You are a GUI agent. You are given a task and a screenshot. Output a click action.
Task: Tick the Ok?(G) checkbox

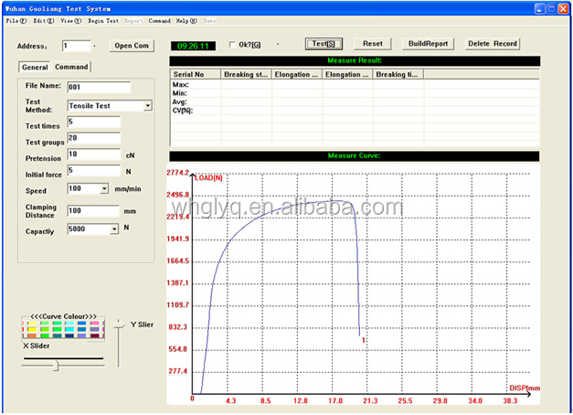coord(232,45)
